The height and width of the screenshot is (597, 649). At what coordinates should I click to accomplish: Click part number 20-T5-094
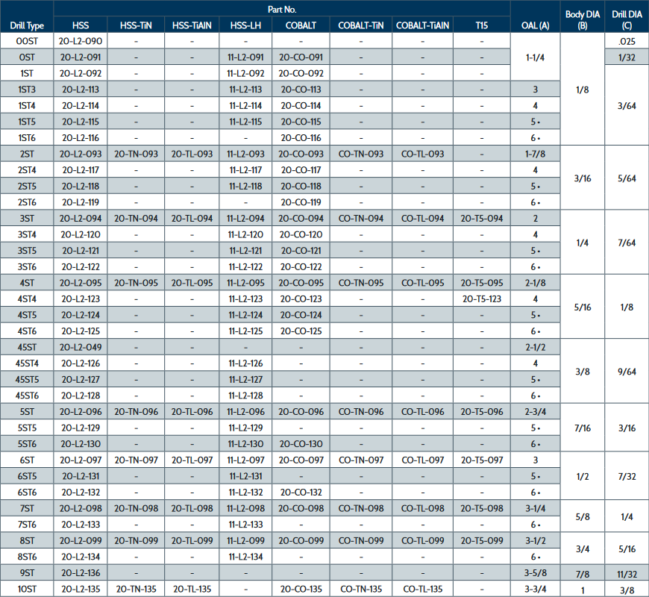[x=482, y=219]
